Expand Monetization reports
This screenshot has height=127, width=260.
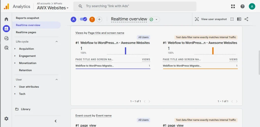pyautogui.click(x=15, y=63)
